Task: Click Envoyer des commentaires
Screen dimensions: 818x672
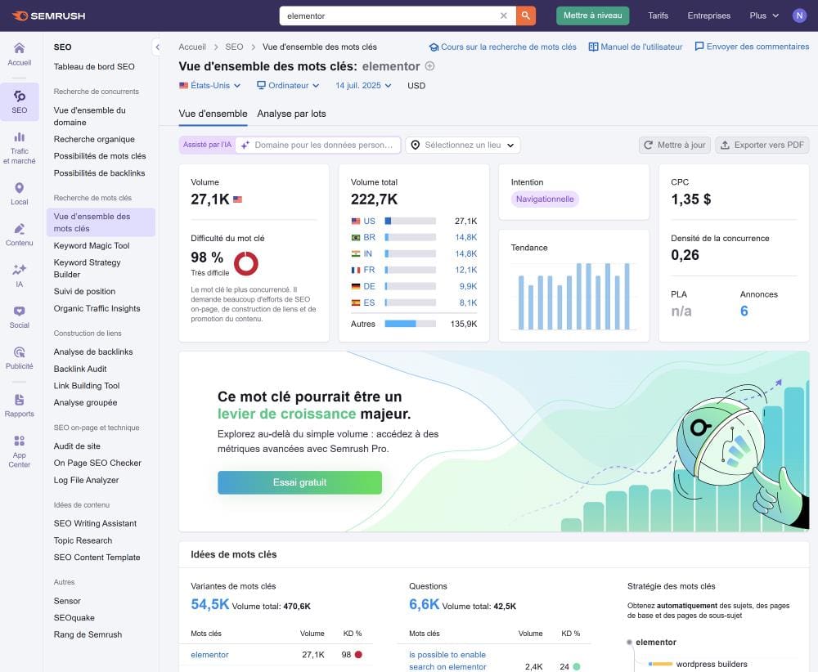Action: tap(752, 47)
